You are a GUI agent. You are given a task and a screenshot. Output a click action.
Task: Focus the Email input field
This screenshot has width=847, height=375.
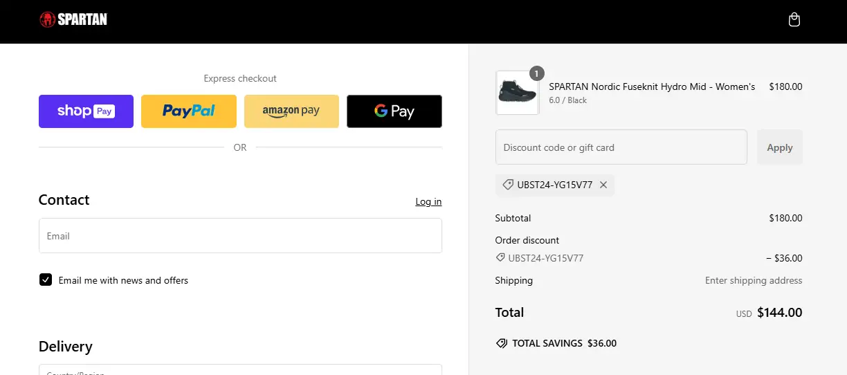[240, 236]
